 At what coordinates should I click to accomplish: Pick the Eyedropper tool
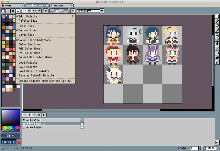tap(217, 30)
